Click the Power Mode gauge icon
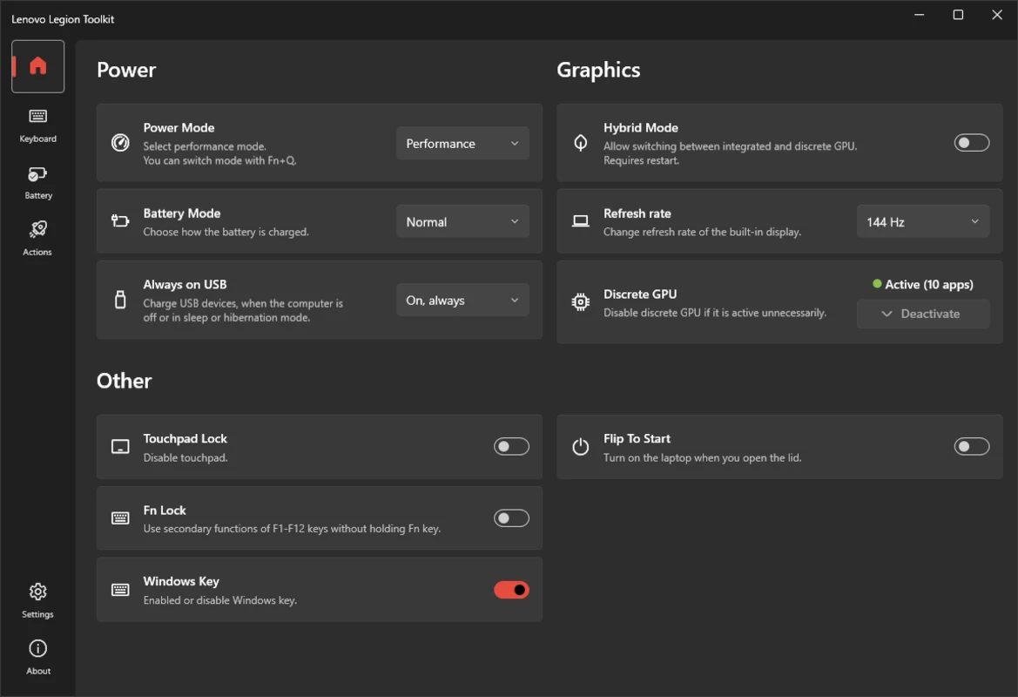 [120, 143]
